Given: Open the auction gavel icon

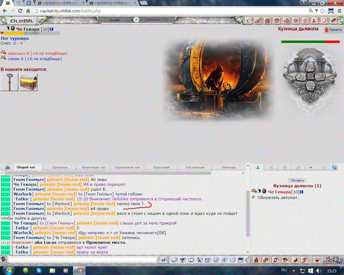Looking at the screenshot, I should [305, 21].
